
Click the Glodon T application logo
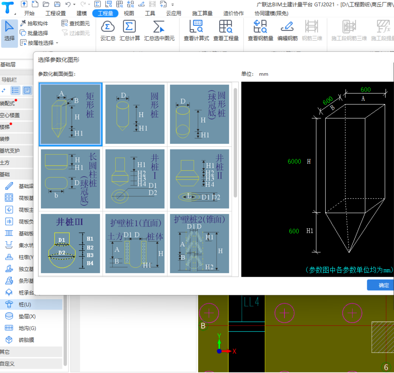[x=8, y=8]
